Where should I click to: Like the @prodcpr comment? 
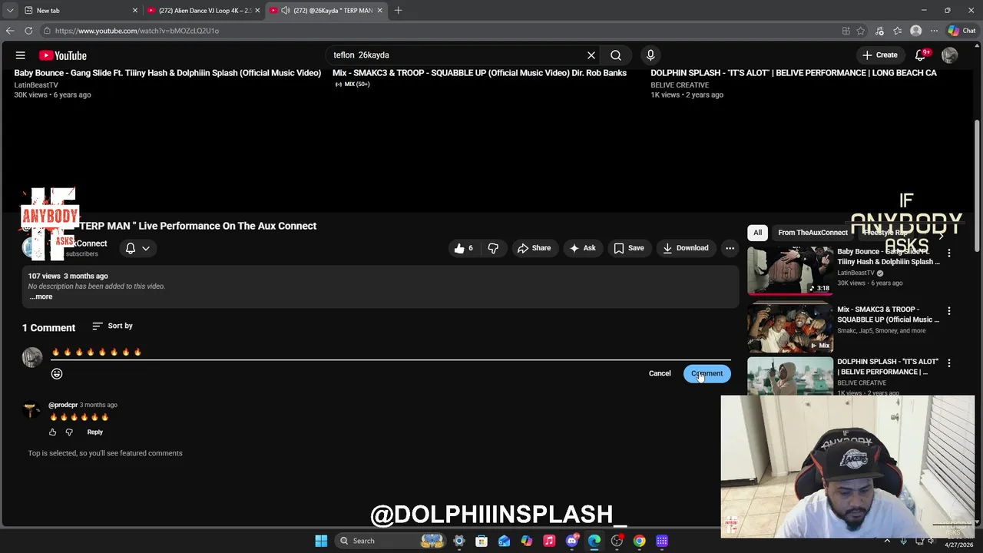53,432
